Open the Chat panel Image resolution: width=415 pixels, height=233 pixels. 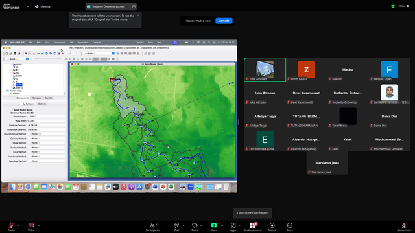click(x=176, y=227)
